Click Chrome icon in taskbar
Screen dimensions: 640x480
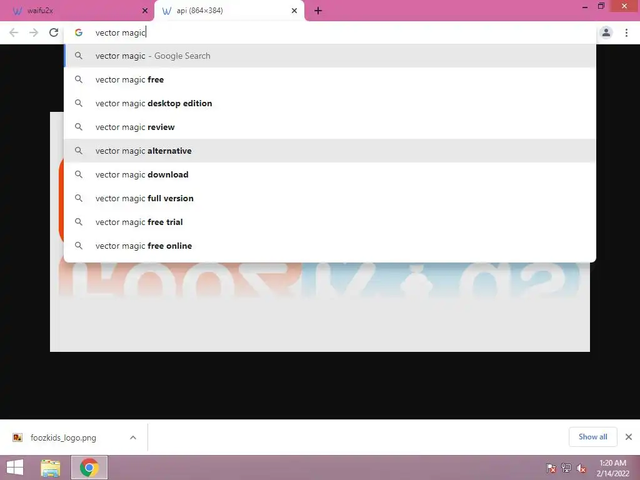click(89, 467)
